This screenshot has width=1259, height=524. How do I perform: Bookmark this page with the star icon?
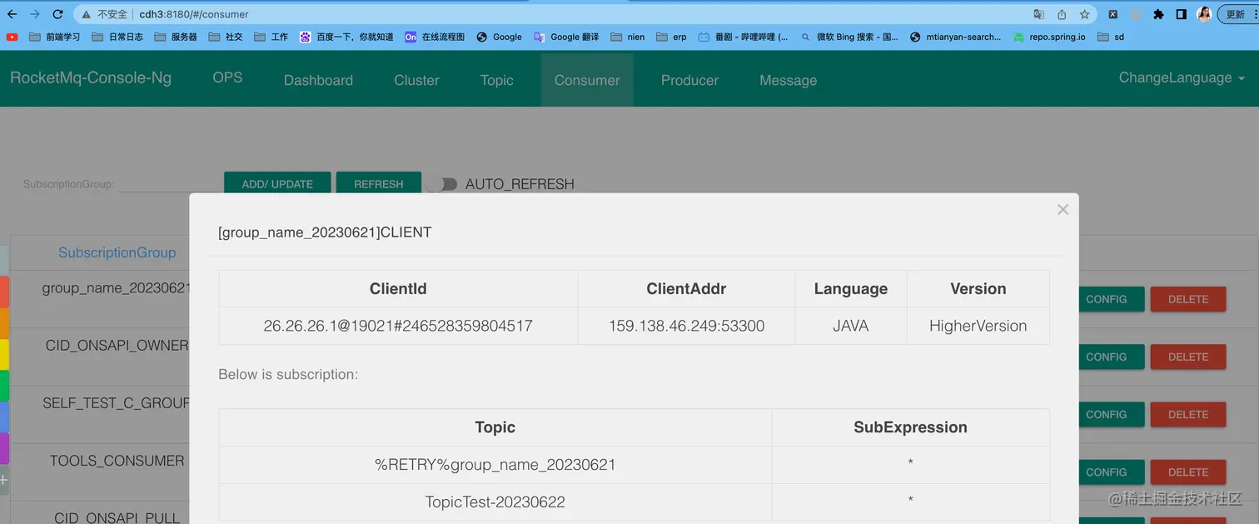coord(1084,14)
